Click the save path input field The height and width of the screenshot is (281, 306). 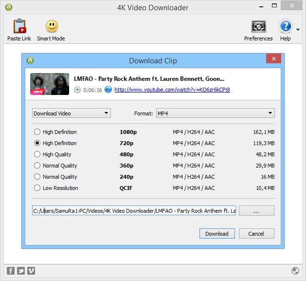tap(134, 211)
